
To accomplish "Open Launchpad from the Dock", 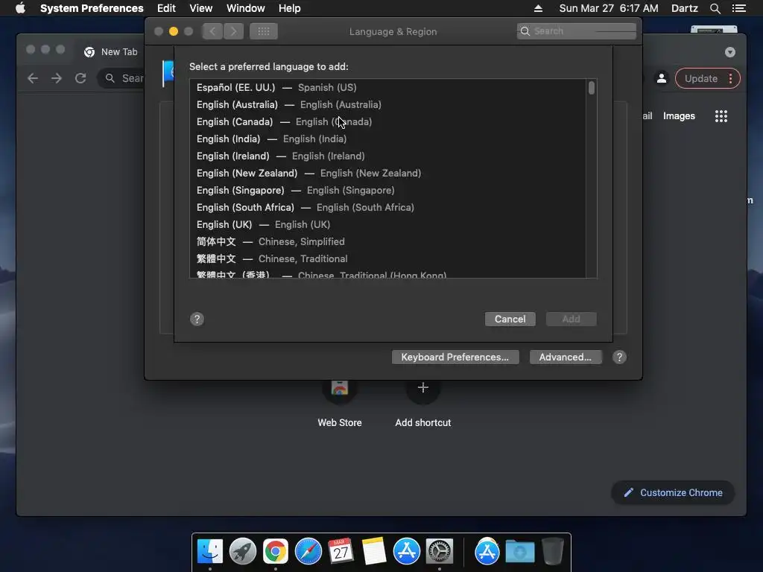I will click(x=243, y=552).
